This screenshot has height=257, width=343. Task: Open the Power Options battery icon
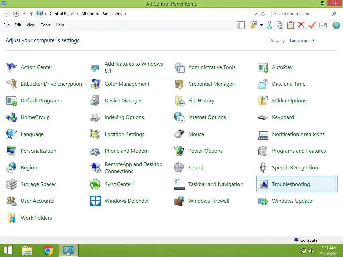pos(179,151)
